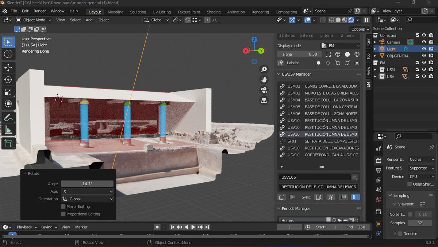Viewport: 438px width, 247px height.
Task: Toggle snapping magnet icon in header
Action: pos(188,20)
